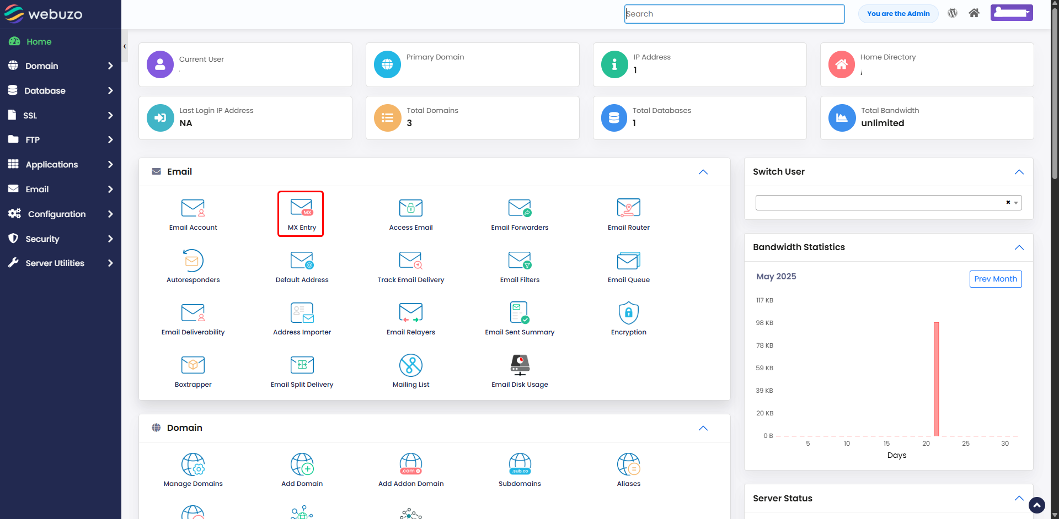Open the Add Addon Domain icon
This screenshot has width=1059, height=519.
[411, 471]
